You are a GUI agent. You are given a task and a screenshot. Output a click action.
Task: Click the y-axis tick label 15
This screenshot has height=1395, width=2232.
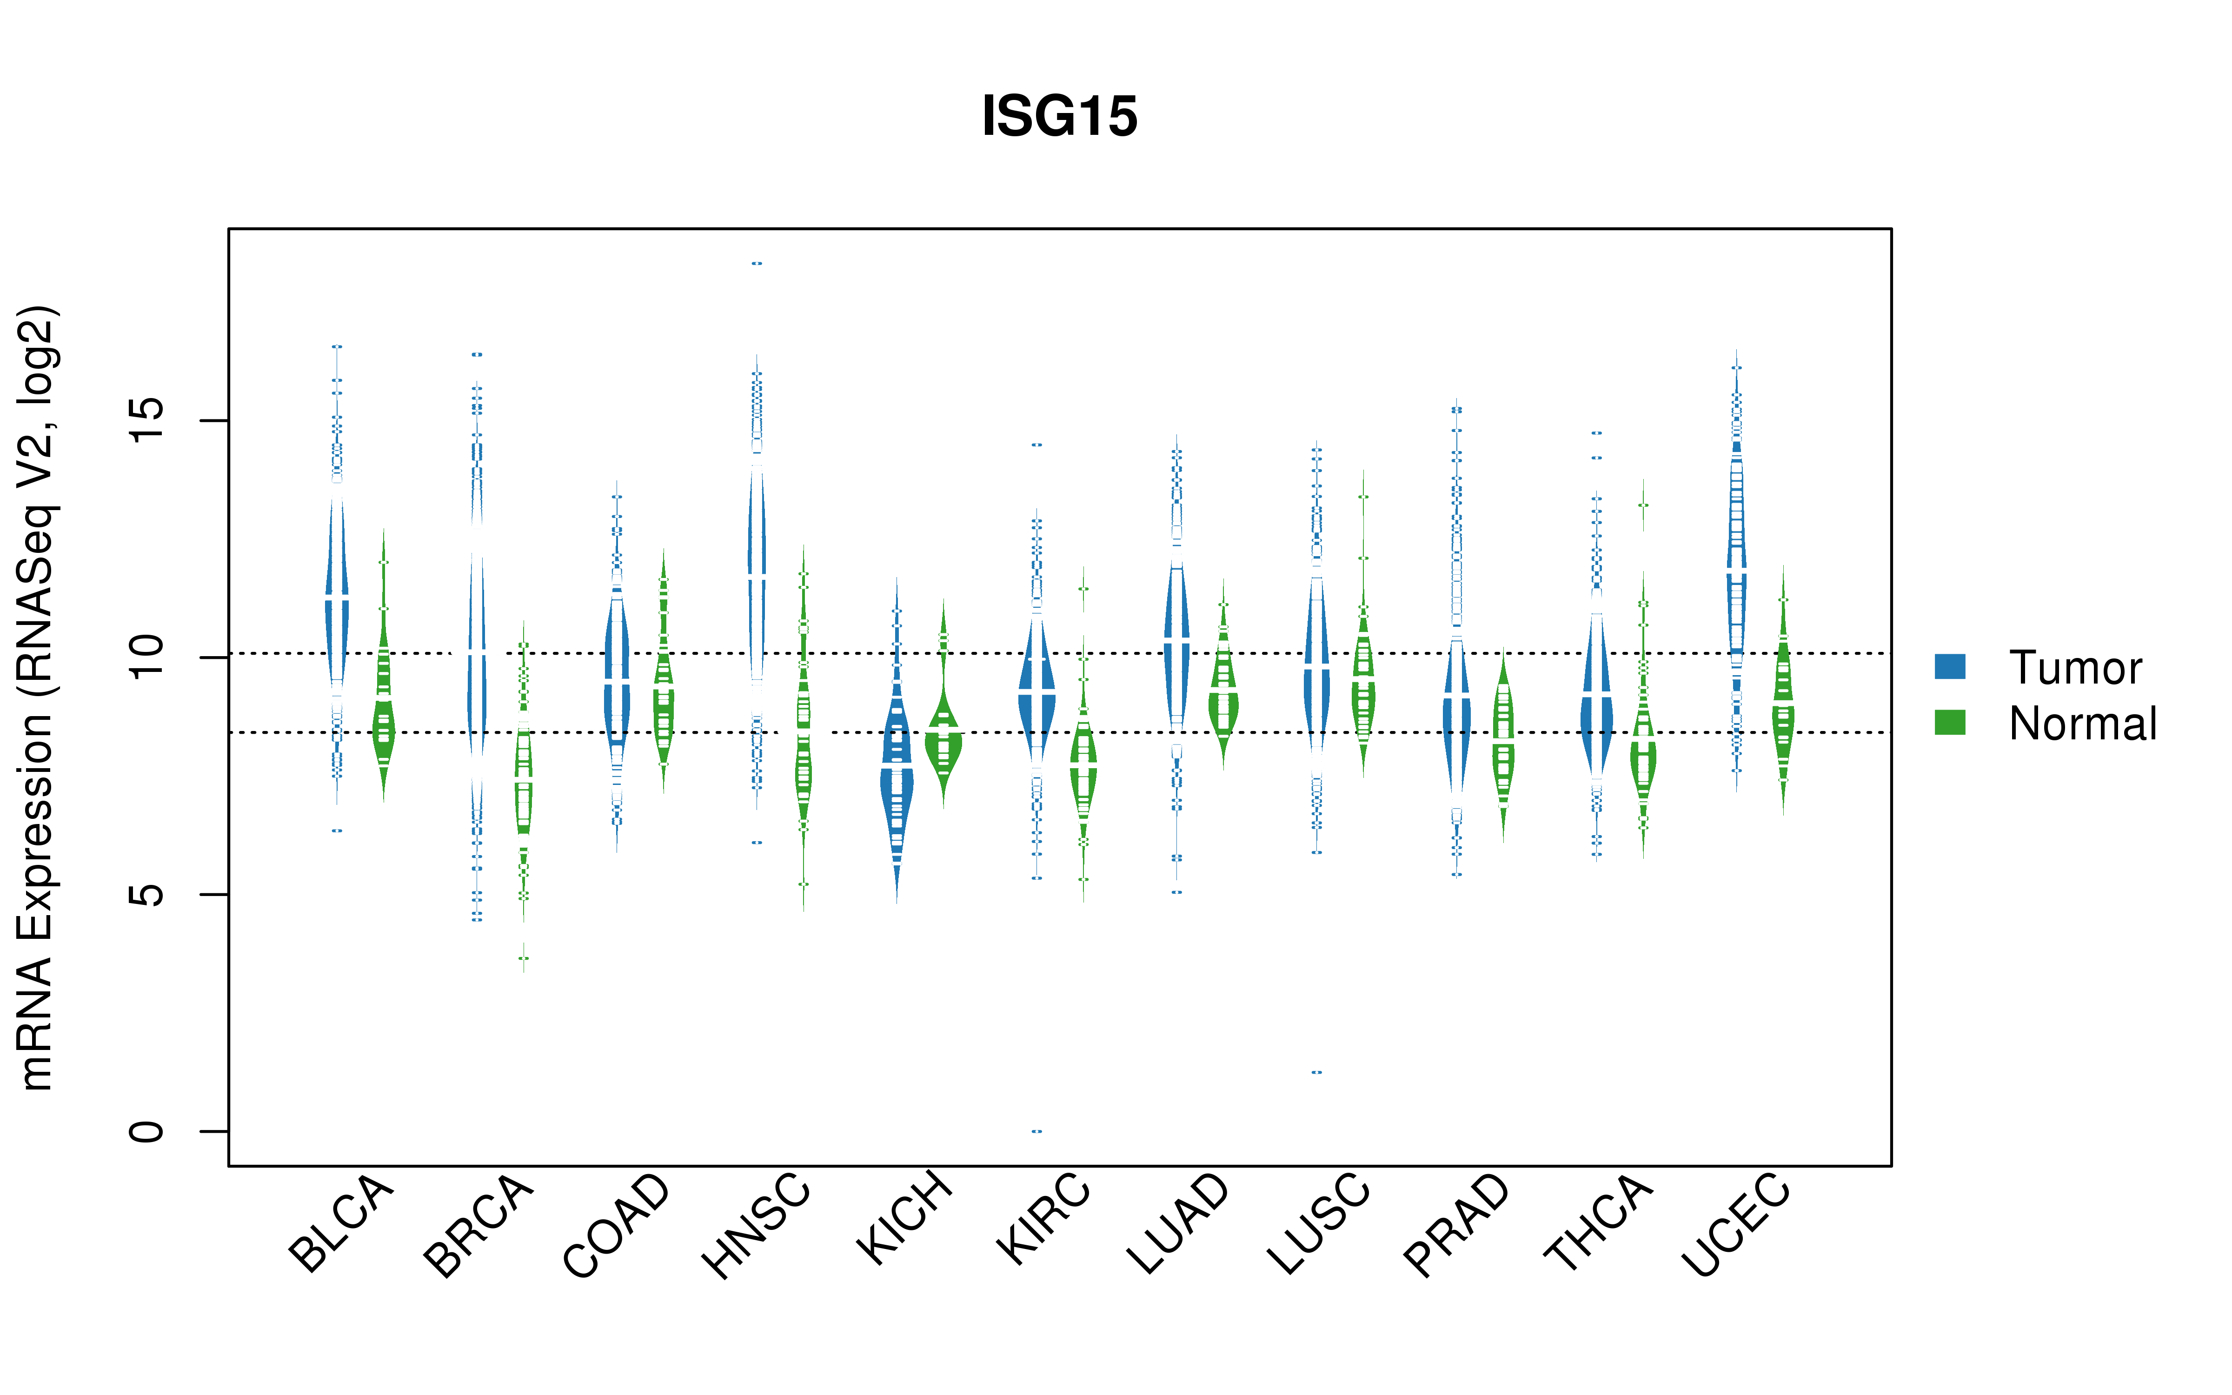pos(146,421)
